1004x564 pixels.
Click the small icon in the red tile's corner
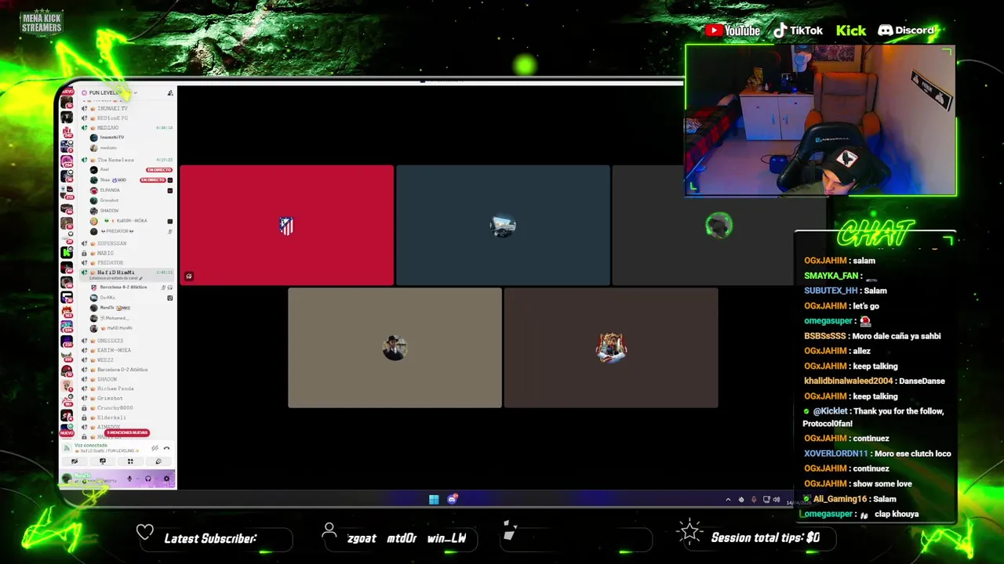coord(189,276)
